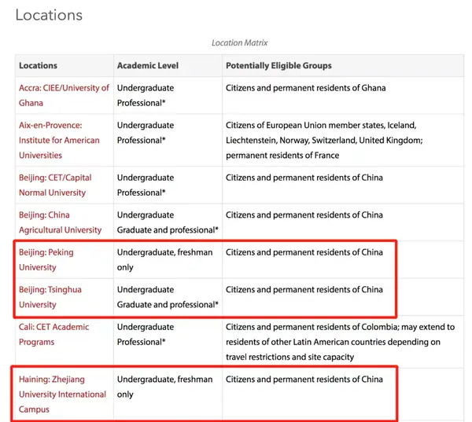Select the European Union member states eligibility cell
This screenshot has height=422, width=472.
pyautogui.click(x=343, y=140)
